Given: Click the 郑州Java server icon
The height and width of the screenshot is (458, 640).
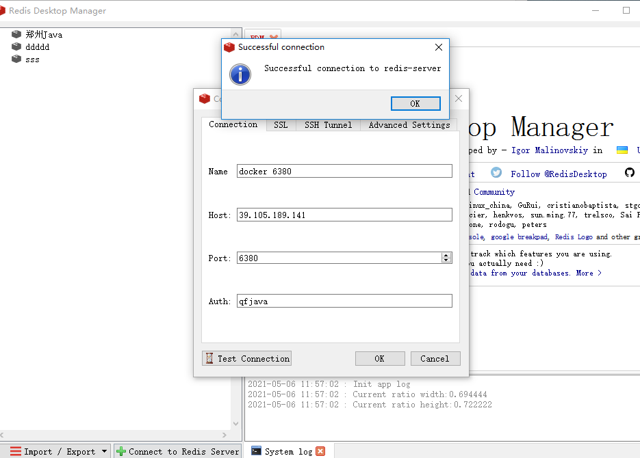Looking at the screenshot, I should pyautogui.click(x=16, y=34).
